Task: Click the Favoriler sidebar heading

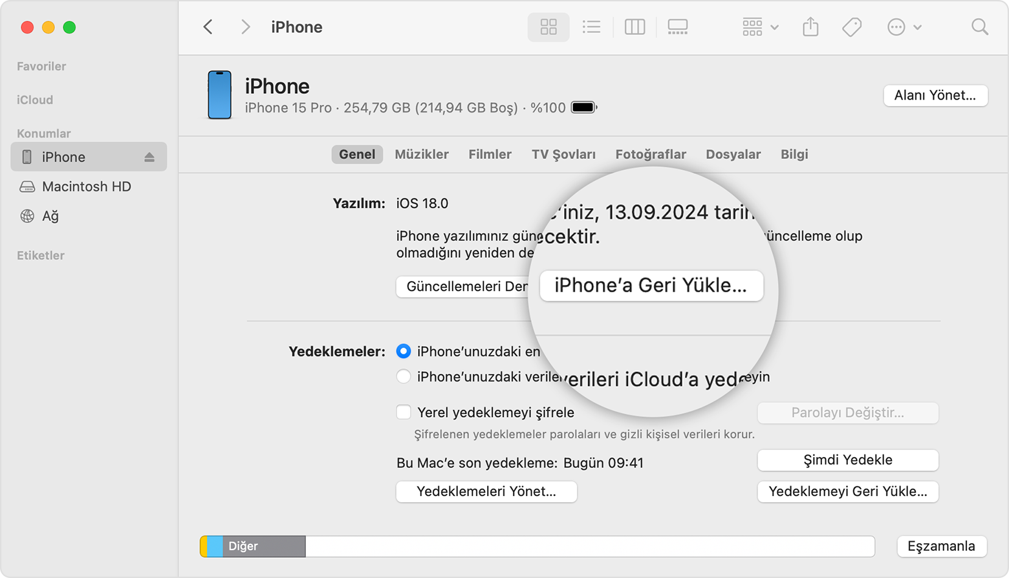Action: (41, 67)
